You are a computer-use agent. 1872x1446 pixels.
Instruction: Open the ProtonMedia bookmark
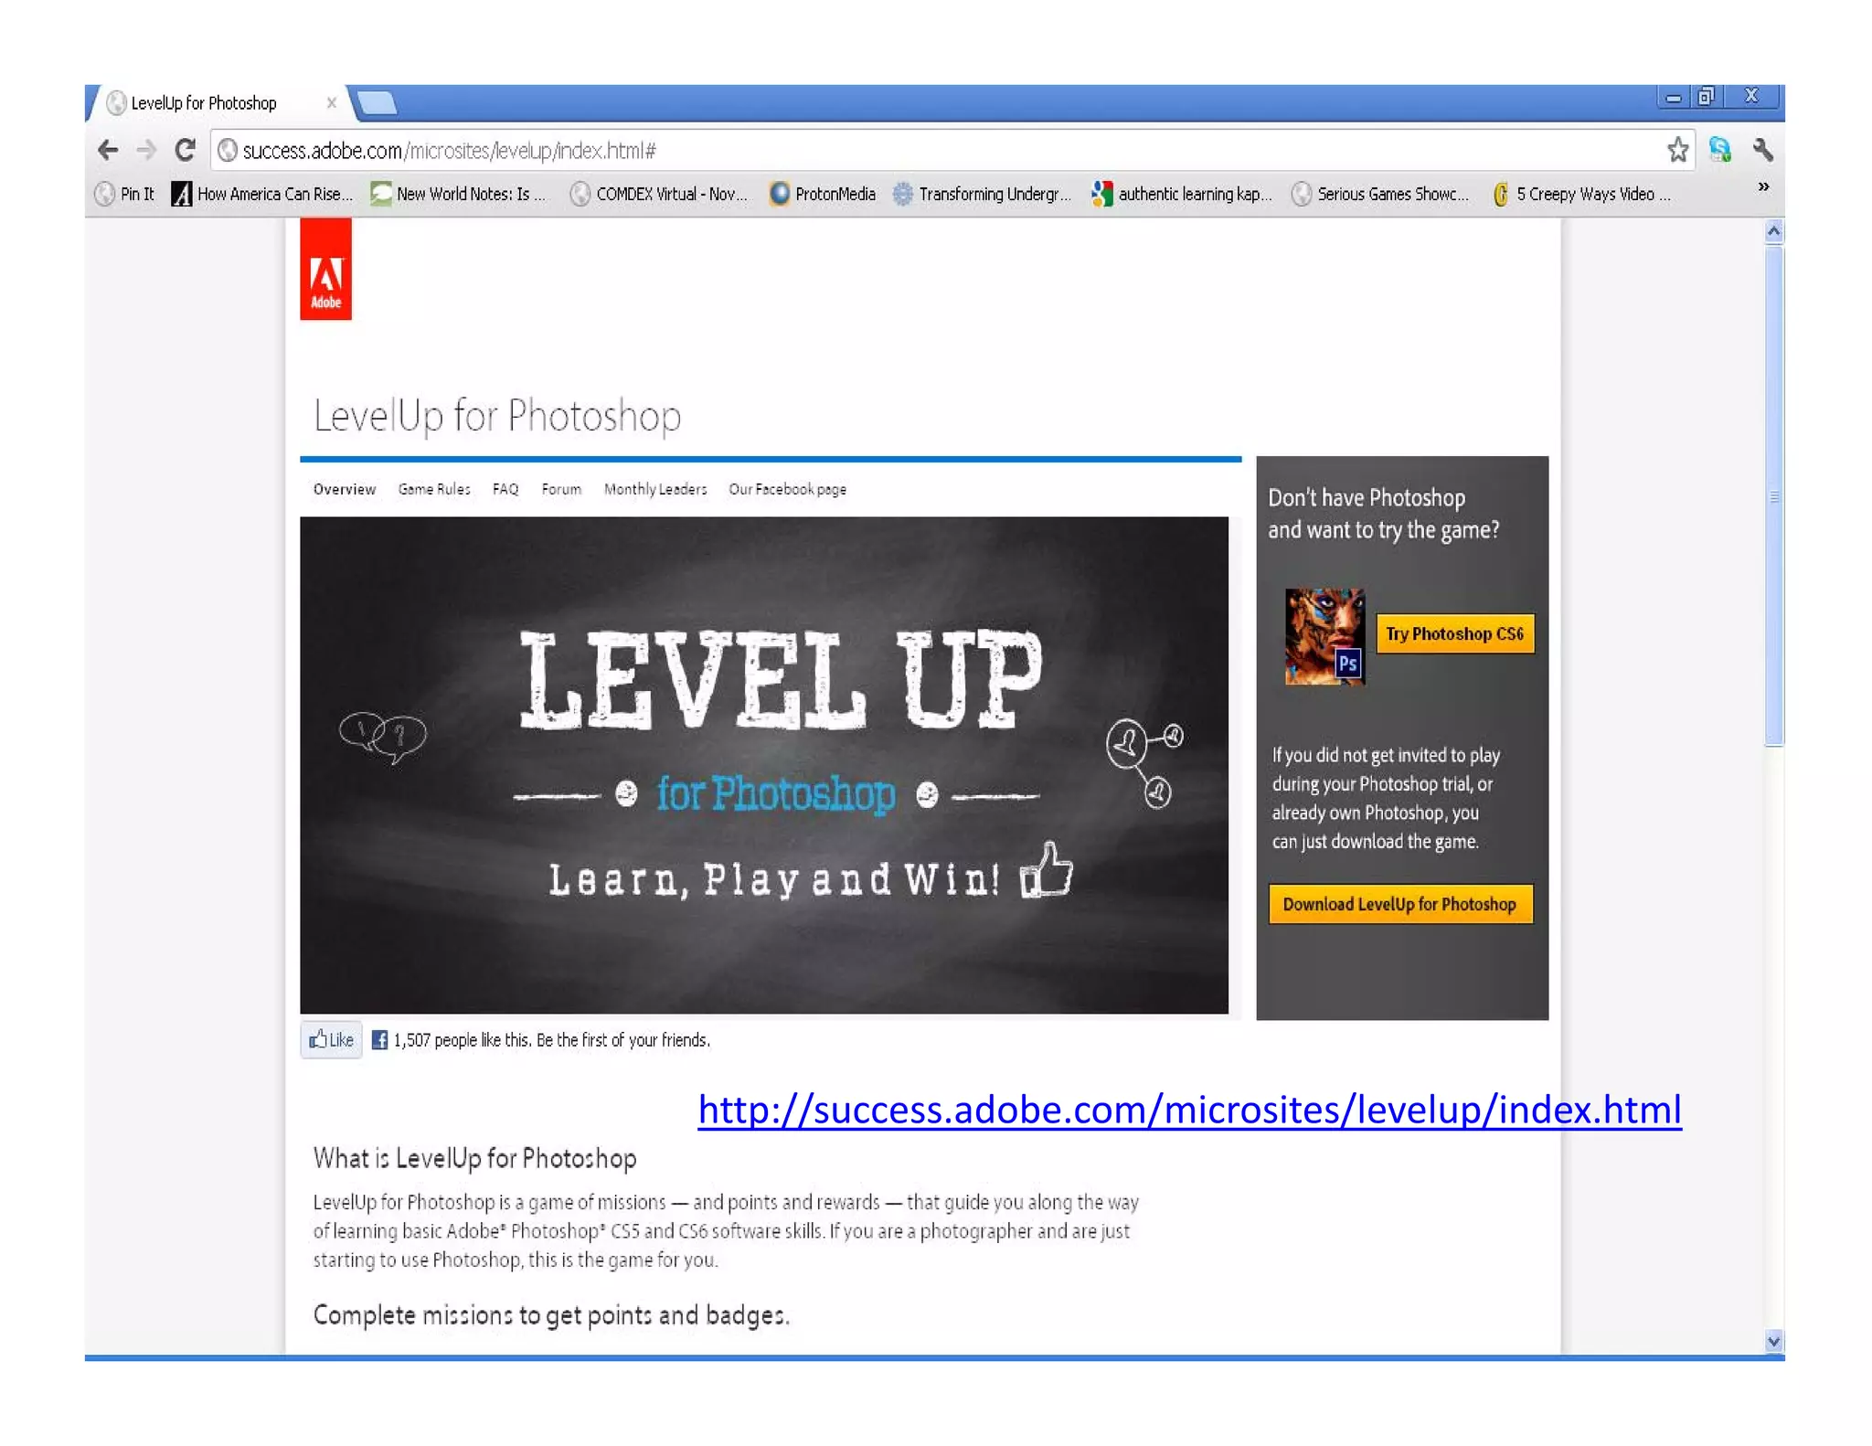point(823,194)
